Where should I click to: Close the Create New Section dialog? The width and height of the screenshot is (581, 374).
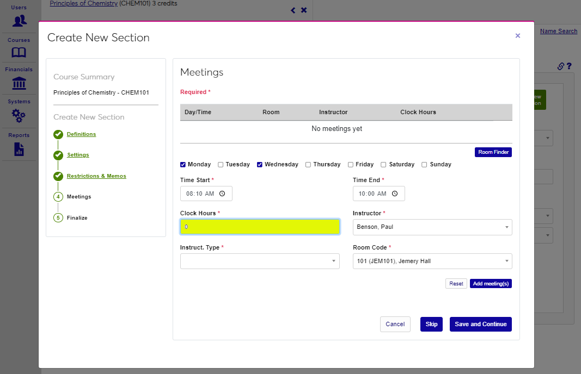(x=518, y=36)
